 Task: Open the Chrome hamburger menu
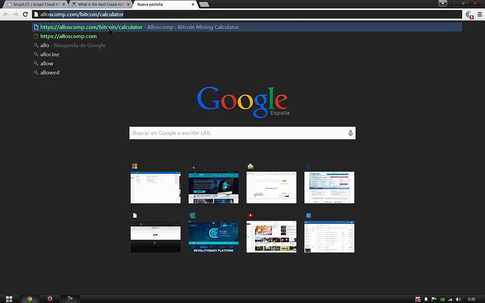point(480,14)
